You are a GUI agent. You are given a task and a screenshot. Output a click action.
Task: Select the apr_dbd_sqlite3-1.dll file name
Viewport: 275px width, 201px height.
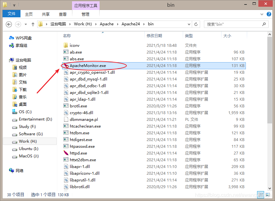click(x=89, y=93)
